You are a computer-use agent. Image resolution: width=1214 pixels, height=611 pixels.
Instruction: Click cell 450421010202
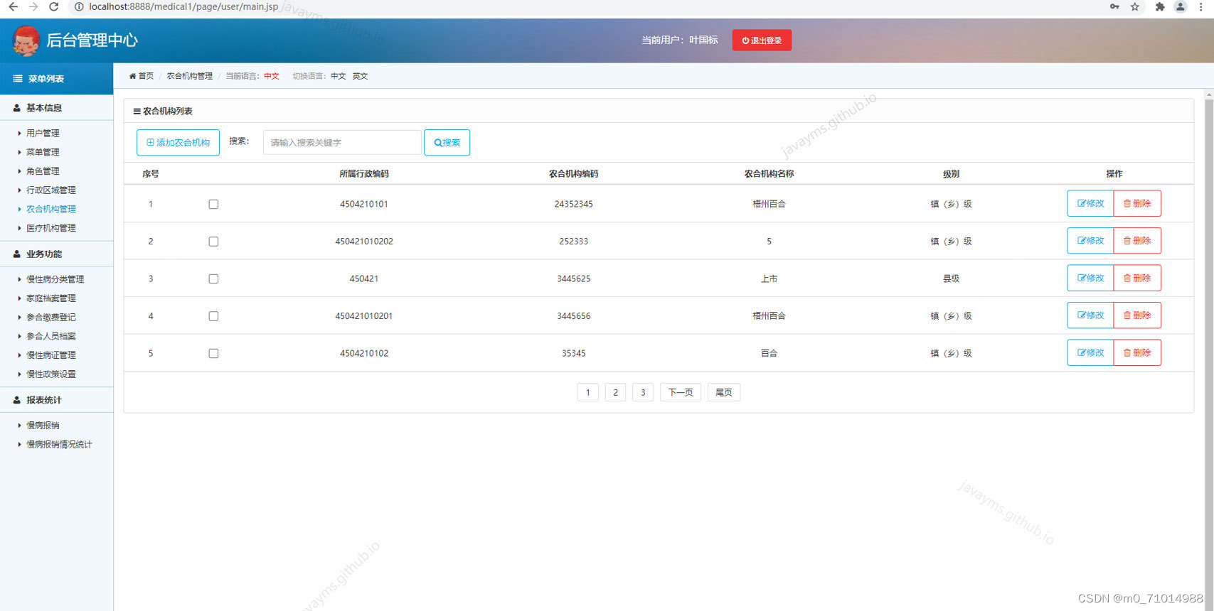[364, 242]
